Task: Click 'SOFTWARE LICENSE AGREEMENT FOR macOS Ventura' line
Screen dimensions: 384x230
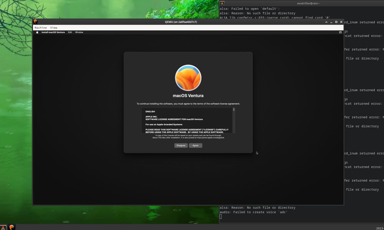Action: (x=174, y=119)
